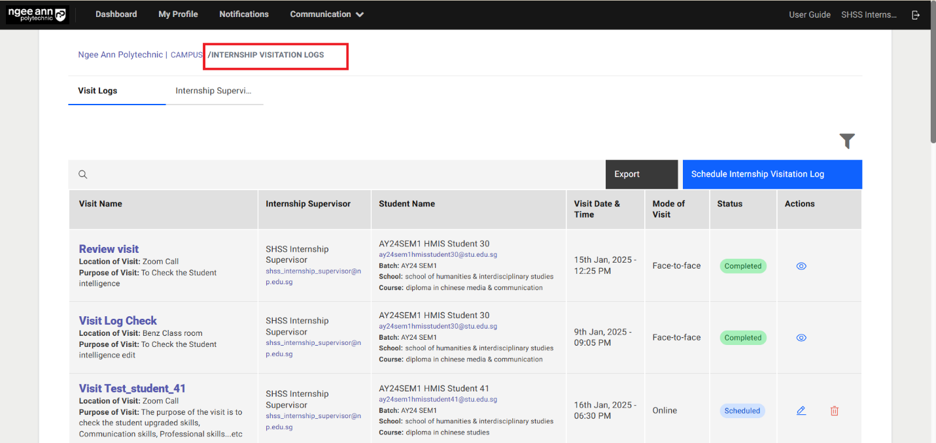Viewport: 936px width, 443px height.
Task: Select the Visit Logs tab
Action: [x=97, y=91]
